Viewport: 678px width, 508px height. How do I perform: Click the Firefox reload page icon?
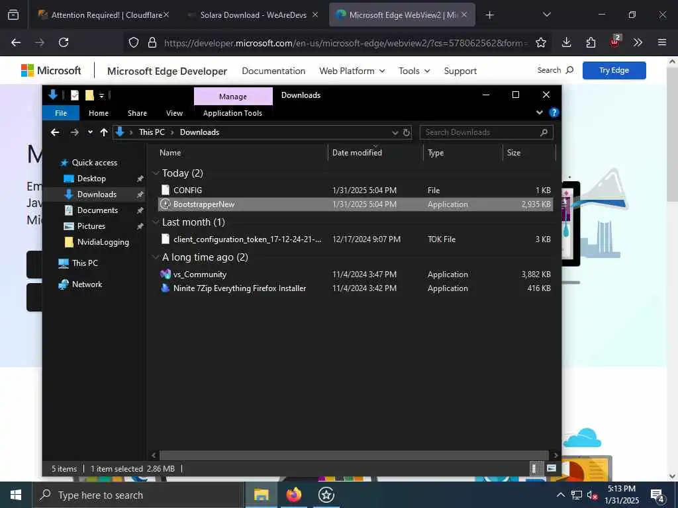(x=64, y=42)
